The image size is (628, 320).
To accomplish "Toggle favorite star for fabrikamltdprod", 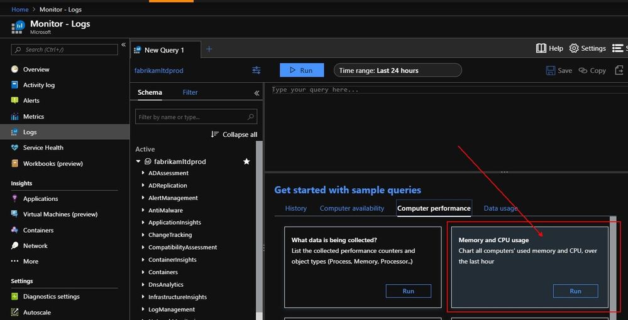I will tap(246, 161).
